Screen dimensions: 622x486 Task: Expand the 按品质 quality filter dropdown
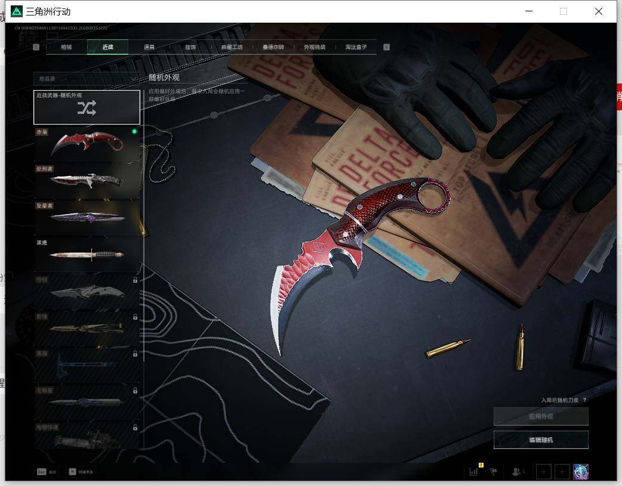[87, 79]
